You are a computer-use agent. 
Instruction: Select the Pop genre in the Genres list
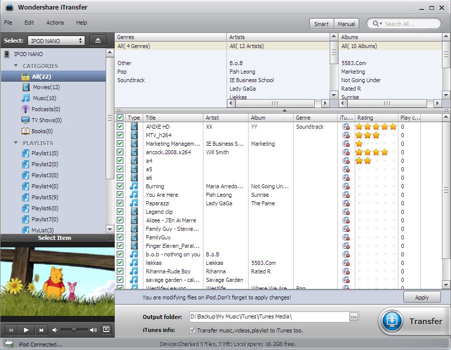[122, 72]
